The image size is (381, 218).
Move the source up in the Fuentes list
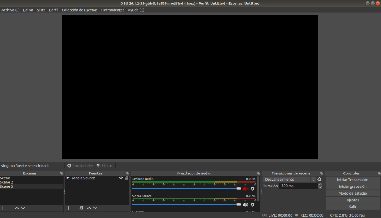pyautogui.click(x=89, y=208)
